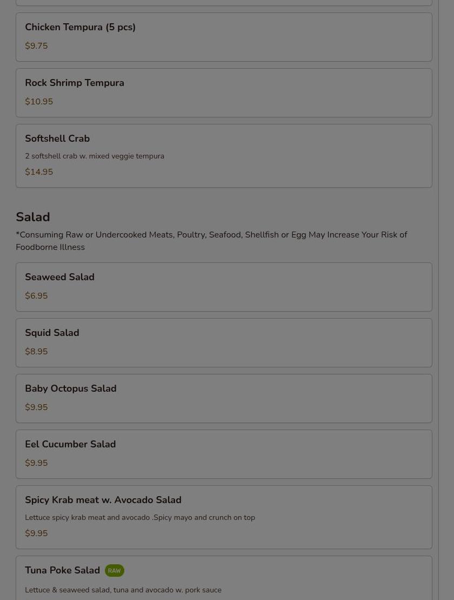Open Spicy Krab meat w. Avocado Salad

224,517
